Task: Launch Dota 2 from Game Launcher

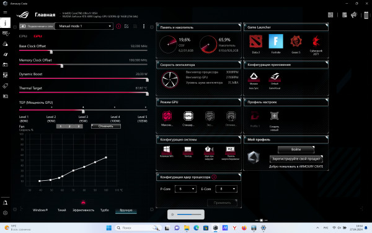Action: point(255,42)
